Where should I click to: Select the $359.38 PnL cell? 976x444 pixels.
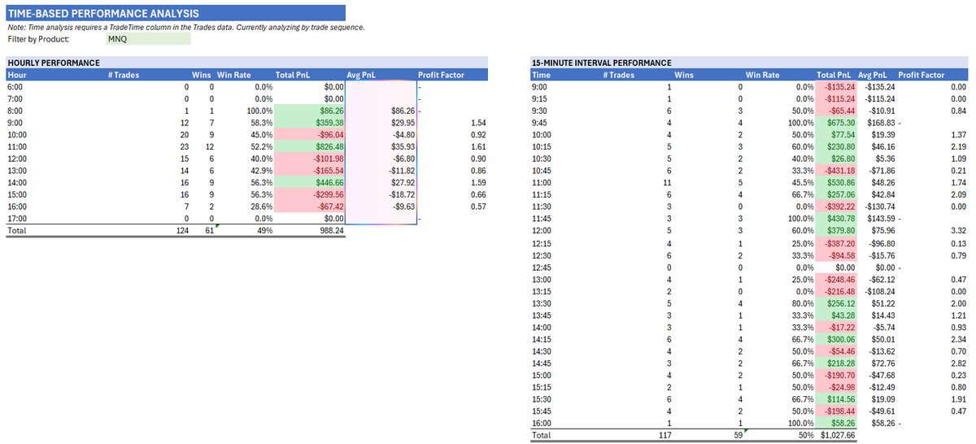pyautogui.click(x=310, y=122)
